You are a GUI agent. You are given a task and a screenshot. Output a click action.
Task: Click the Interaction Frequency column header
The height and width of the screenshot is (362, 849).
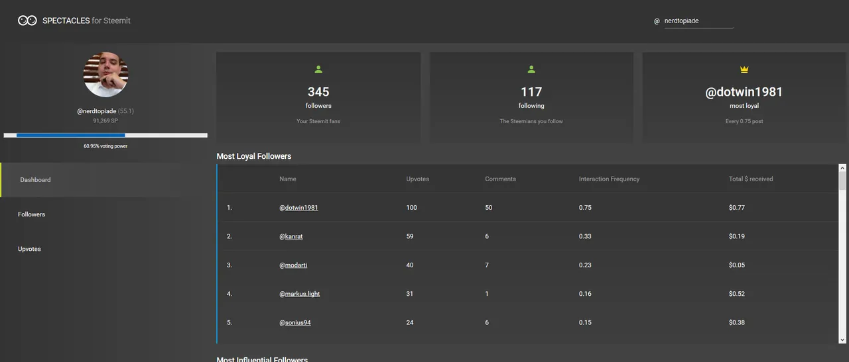coord(609,179)
